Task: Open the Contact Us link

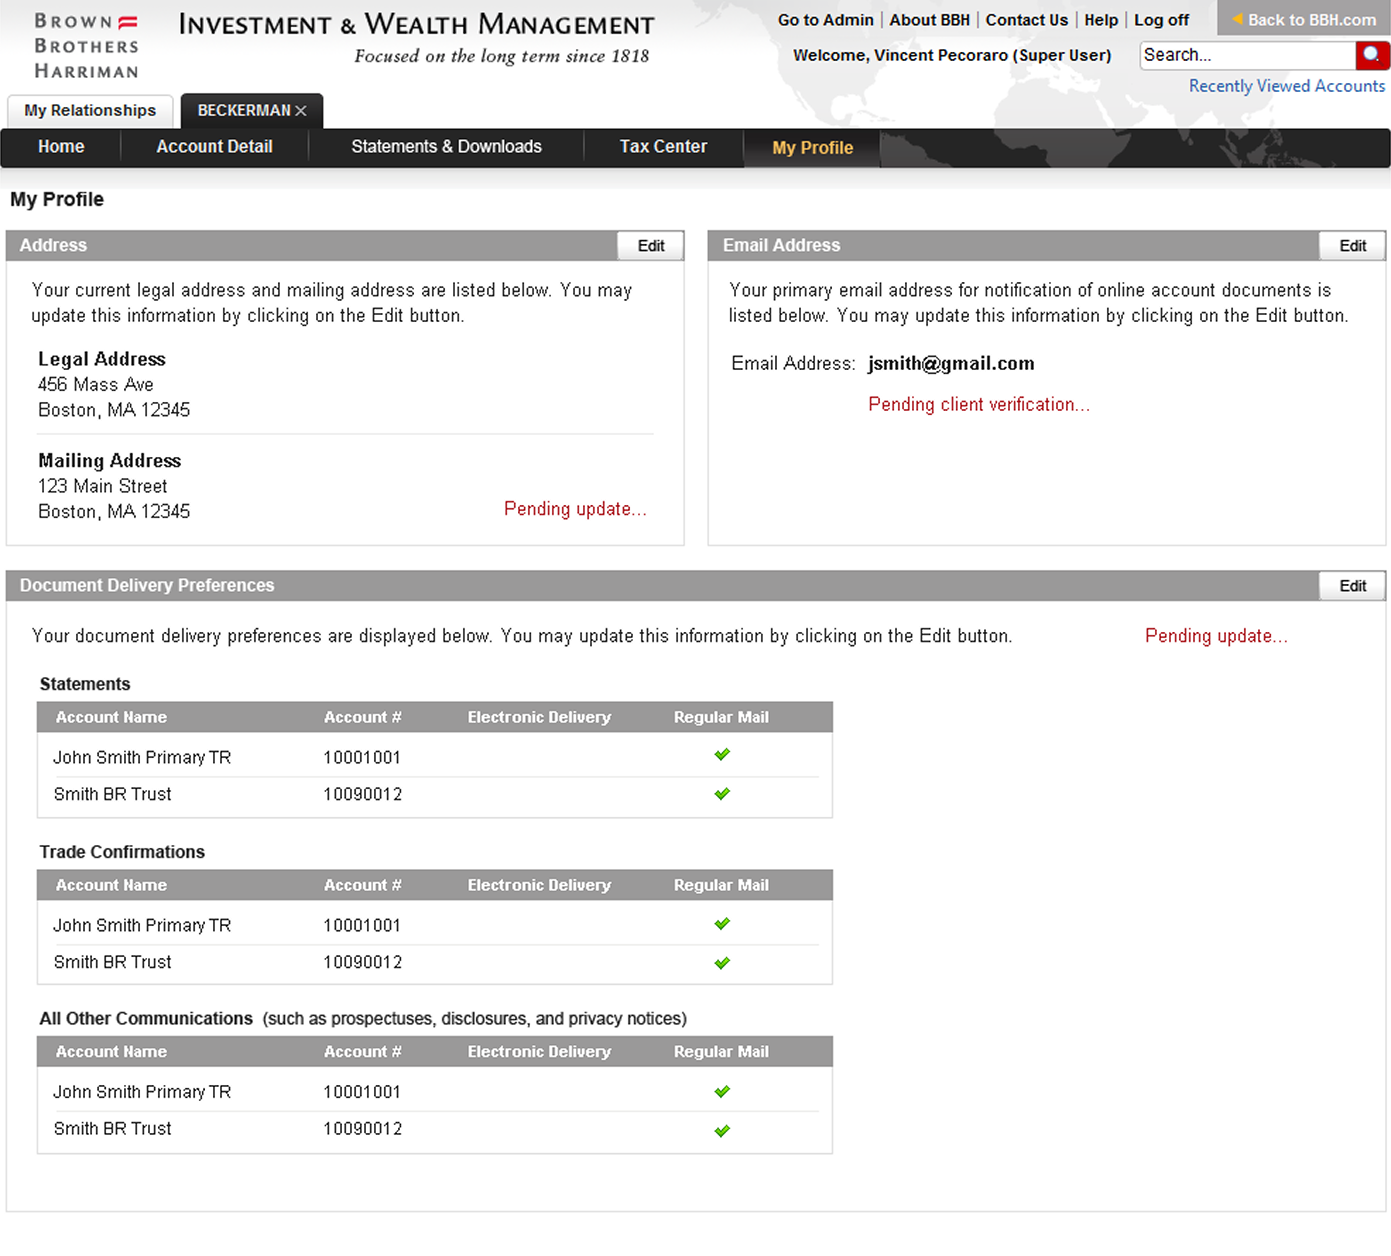Action: (x=1026, y=20)
